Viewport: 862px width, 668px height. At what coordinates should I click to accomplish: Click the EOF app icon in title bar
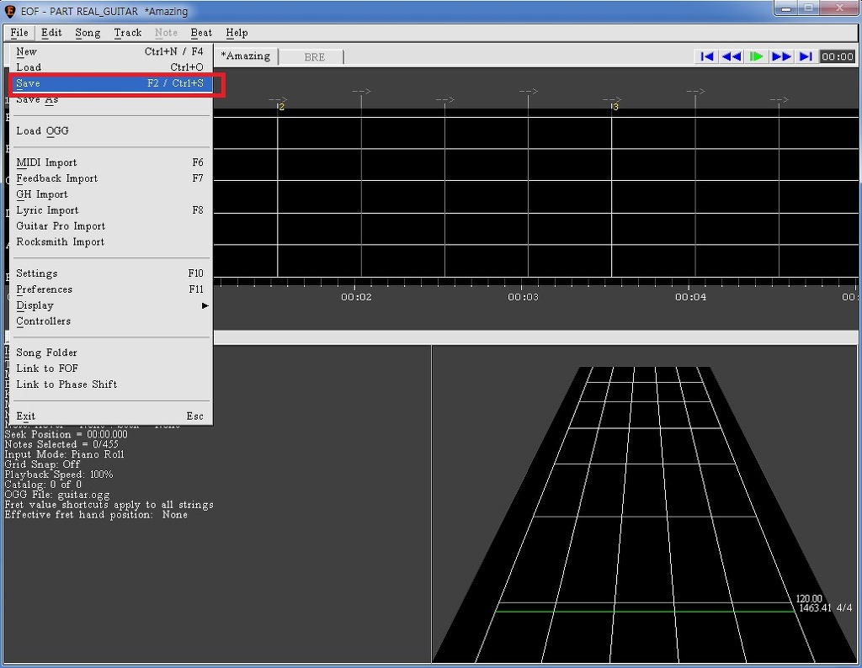click(x=10, y=11)
